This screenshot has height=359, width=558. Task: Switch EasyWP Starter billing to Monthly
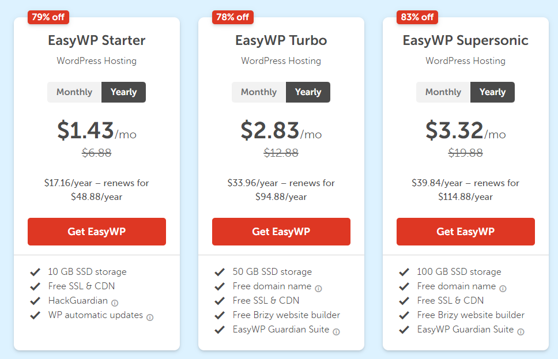tap(74, 92)
